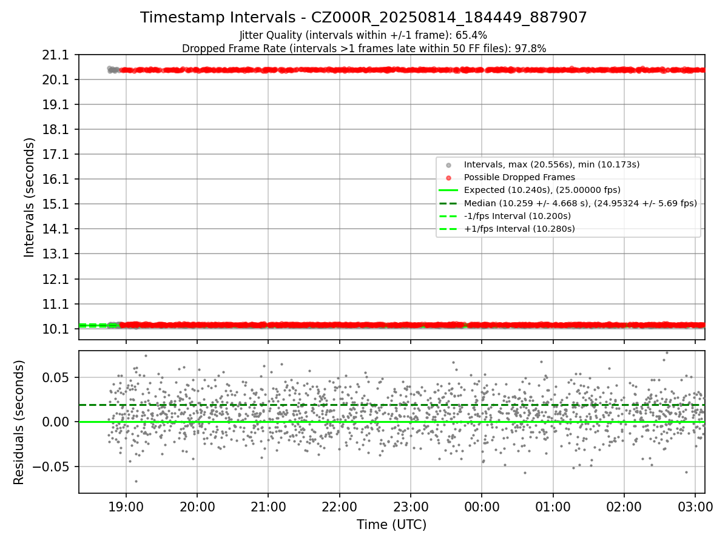Image resolution: width=728 pixels, height=546 pixels.
Task: Click the solid green zero line in residuals plot
Action: [x=391, y=422]
